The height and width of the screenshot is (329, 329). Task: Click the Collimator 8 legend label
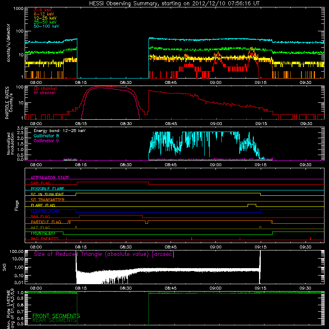(x=46, y=136)
